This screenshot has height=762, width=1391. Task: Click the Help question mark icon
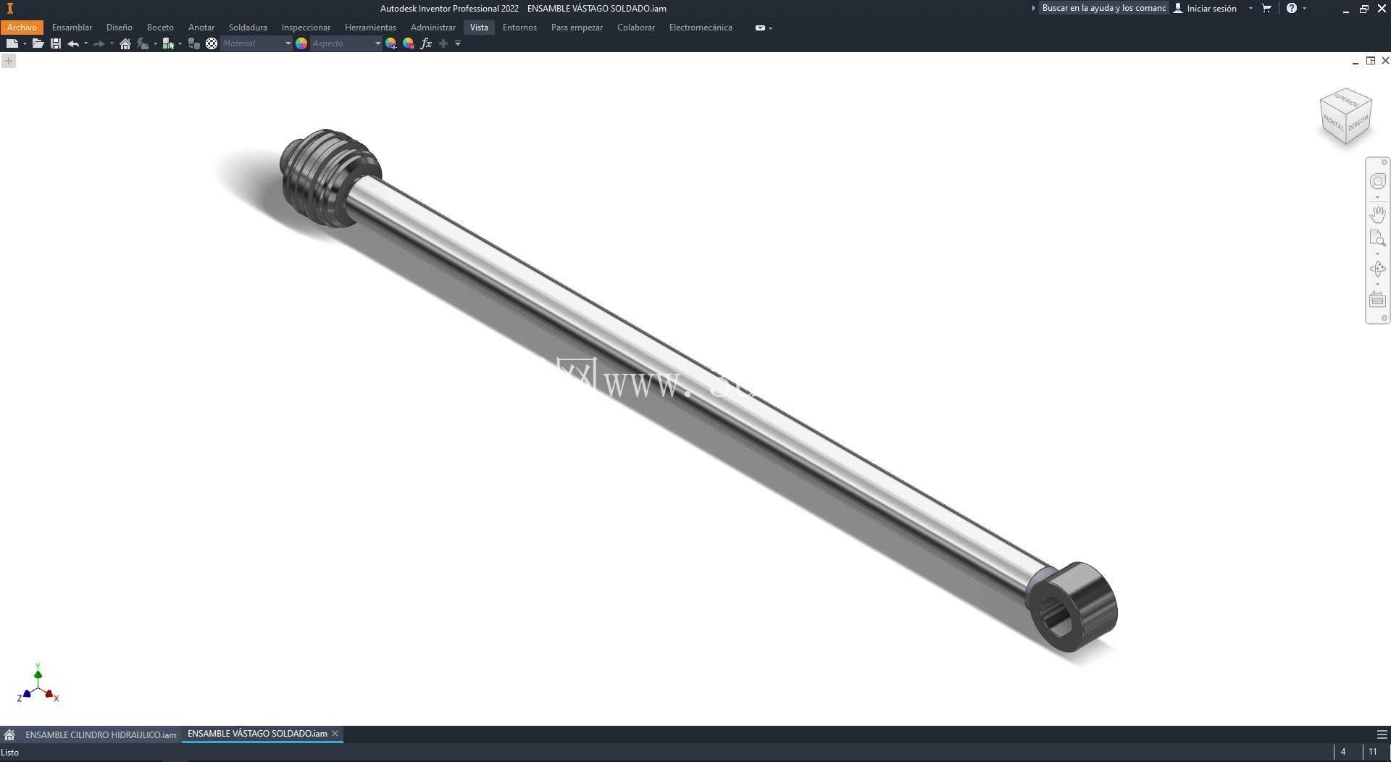1291,8
